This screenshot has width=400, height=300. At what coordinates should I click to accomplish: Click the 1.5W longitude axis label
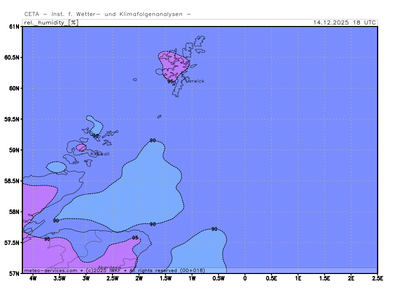(165, 278)
